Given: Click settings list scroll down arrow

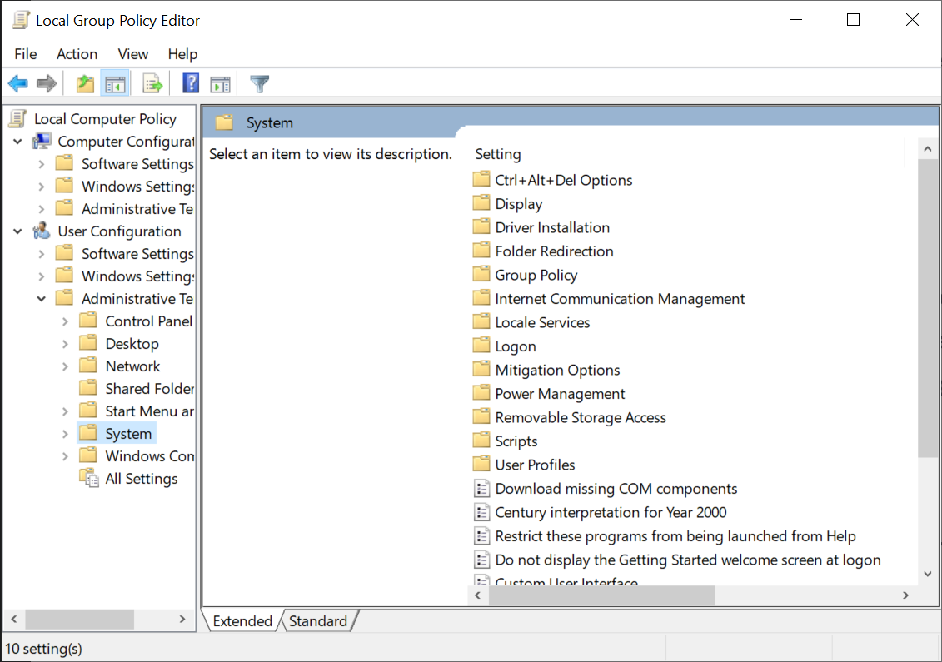Looking at the screenshot, I should point(927,574).
